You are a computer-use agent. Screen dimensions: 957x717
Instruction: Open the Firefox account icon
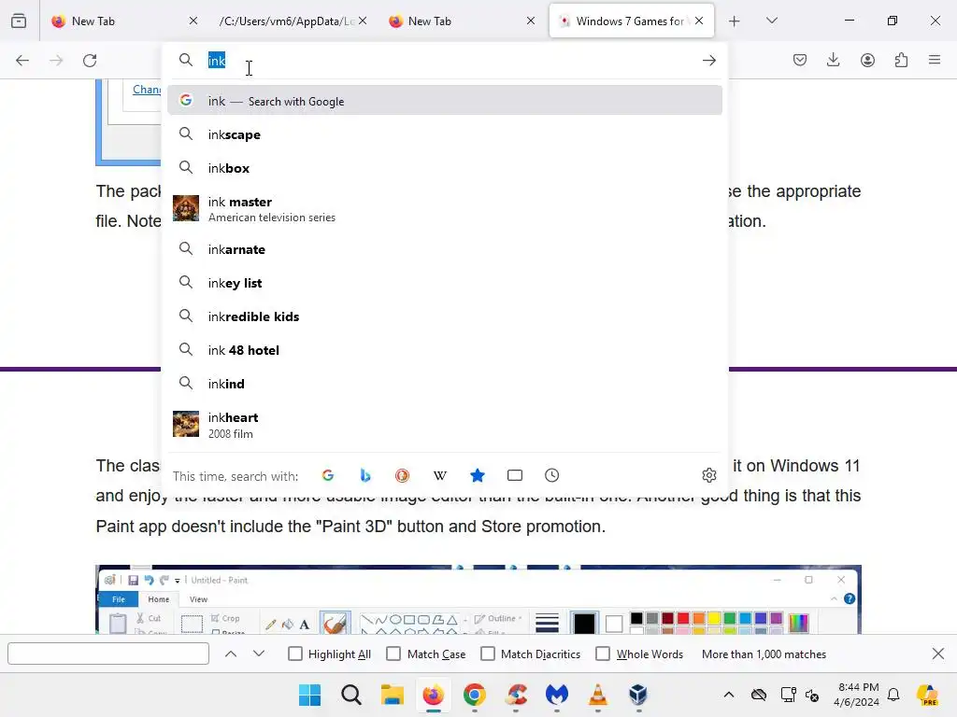(x=867, y=60)
